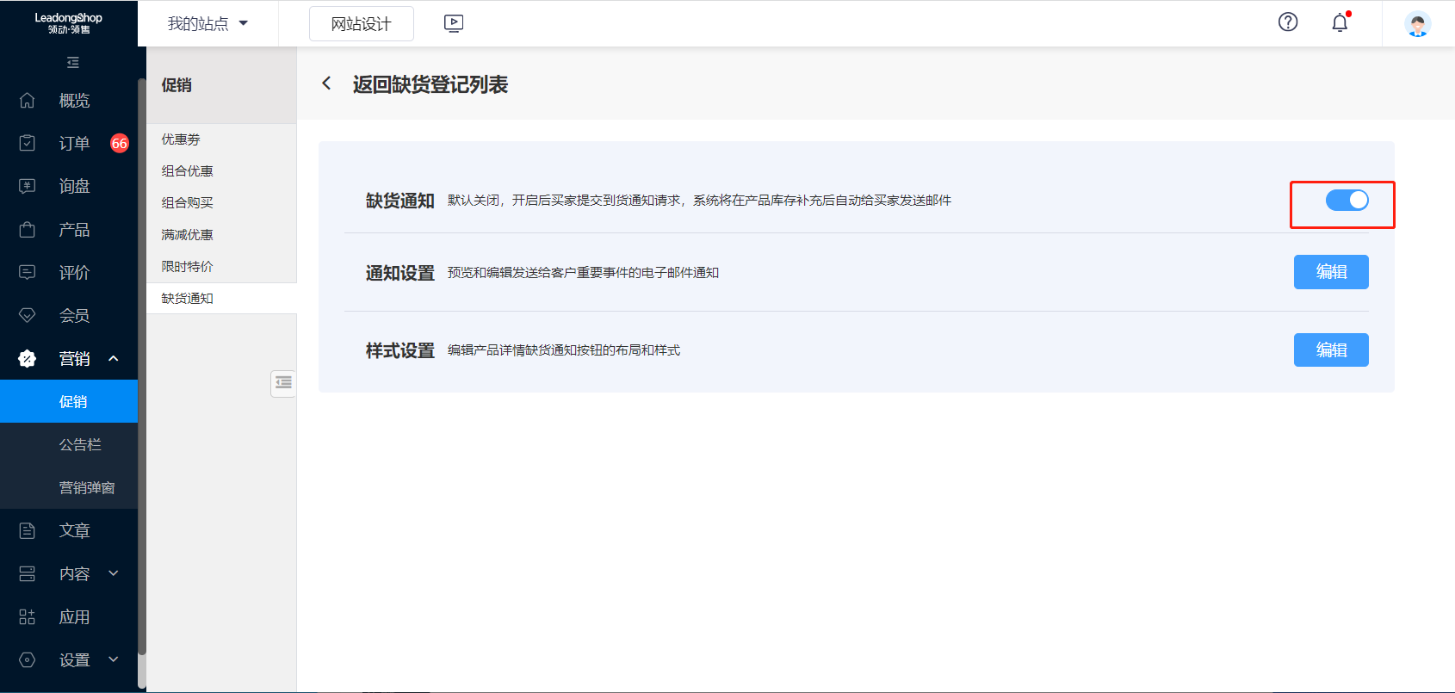
Task: Click the preview play icon in top bar
Action: point(454,24)
